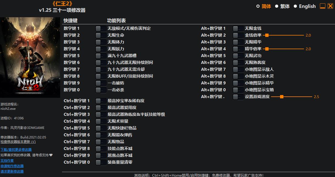Click the 《仁王2》 title text

coord(62,4)
